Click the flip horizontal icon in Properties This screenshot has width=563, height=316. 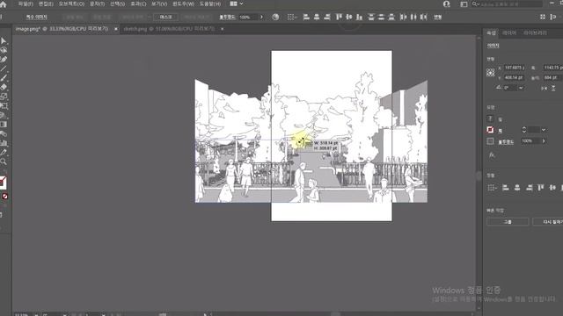click(x=545, y=88)
